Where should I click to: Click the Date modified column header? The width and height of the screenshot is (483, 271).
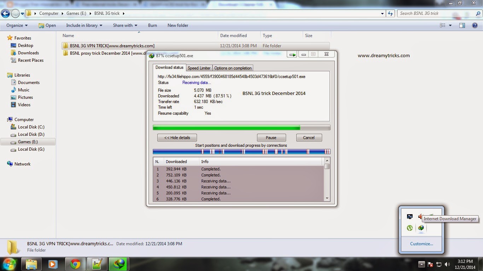pyautogui.click(x=239, y=36)
